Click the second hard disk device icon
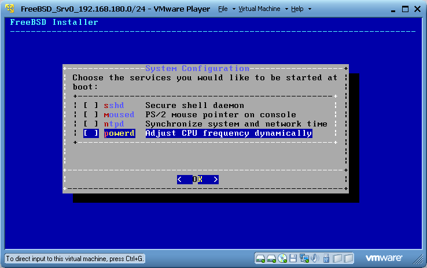Screen dimensions: 427x268 pos(271,259)
